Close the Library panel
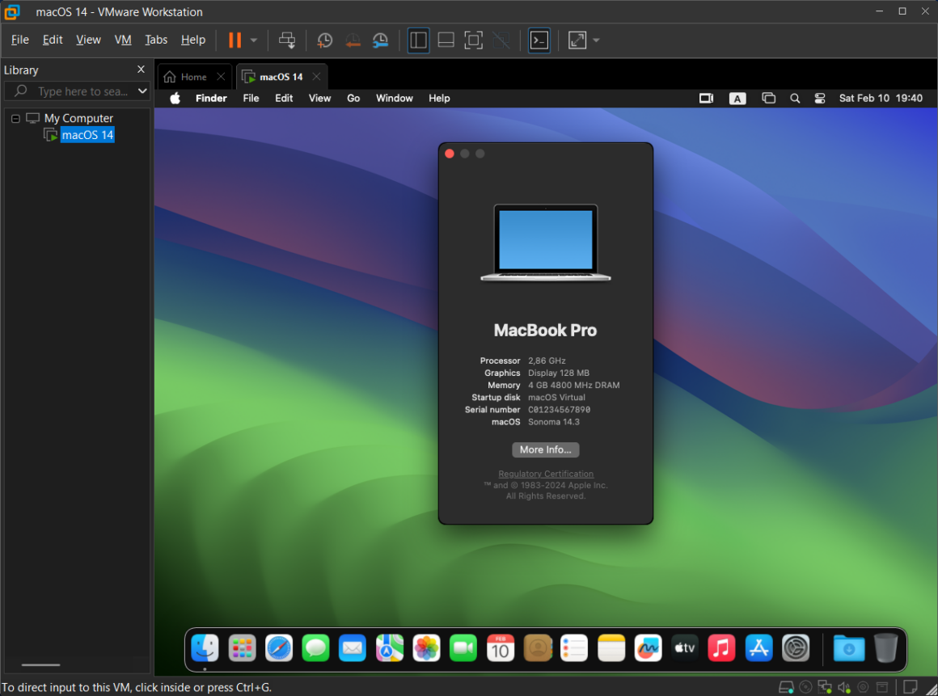Screen dimensions: 938x696 tap(142, 70)
